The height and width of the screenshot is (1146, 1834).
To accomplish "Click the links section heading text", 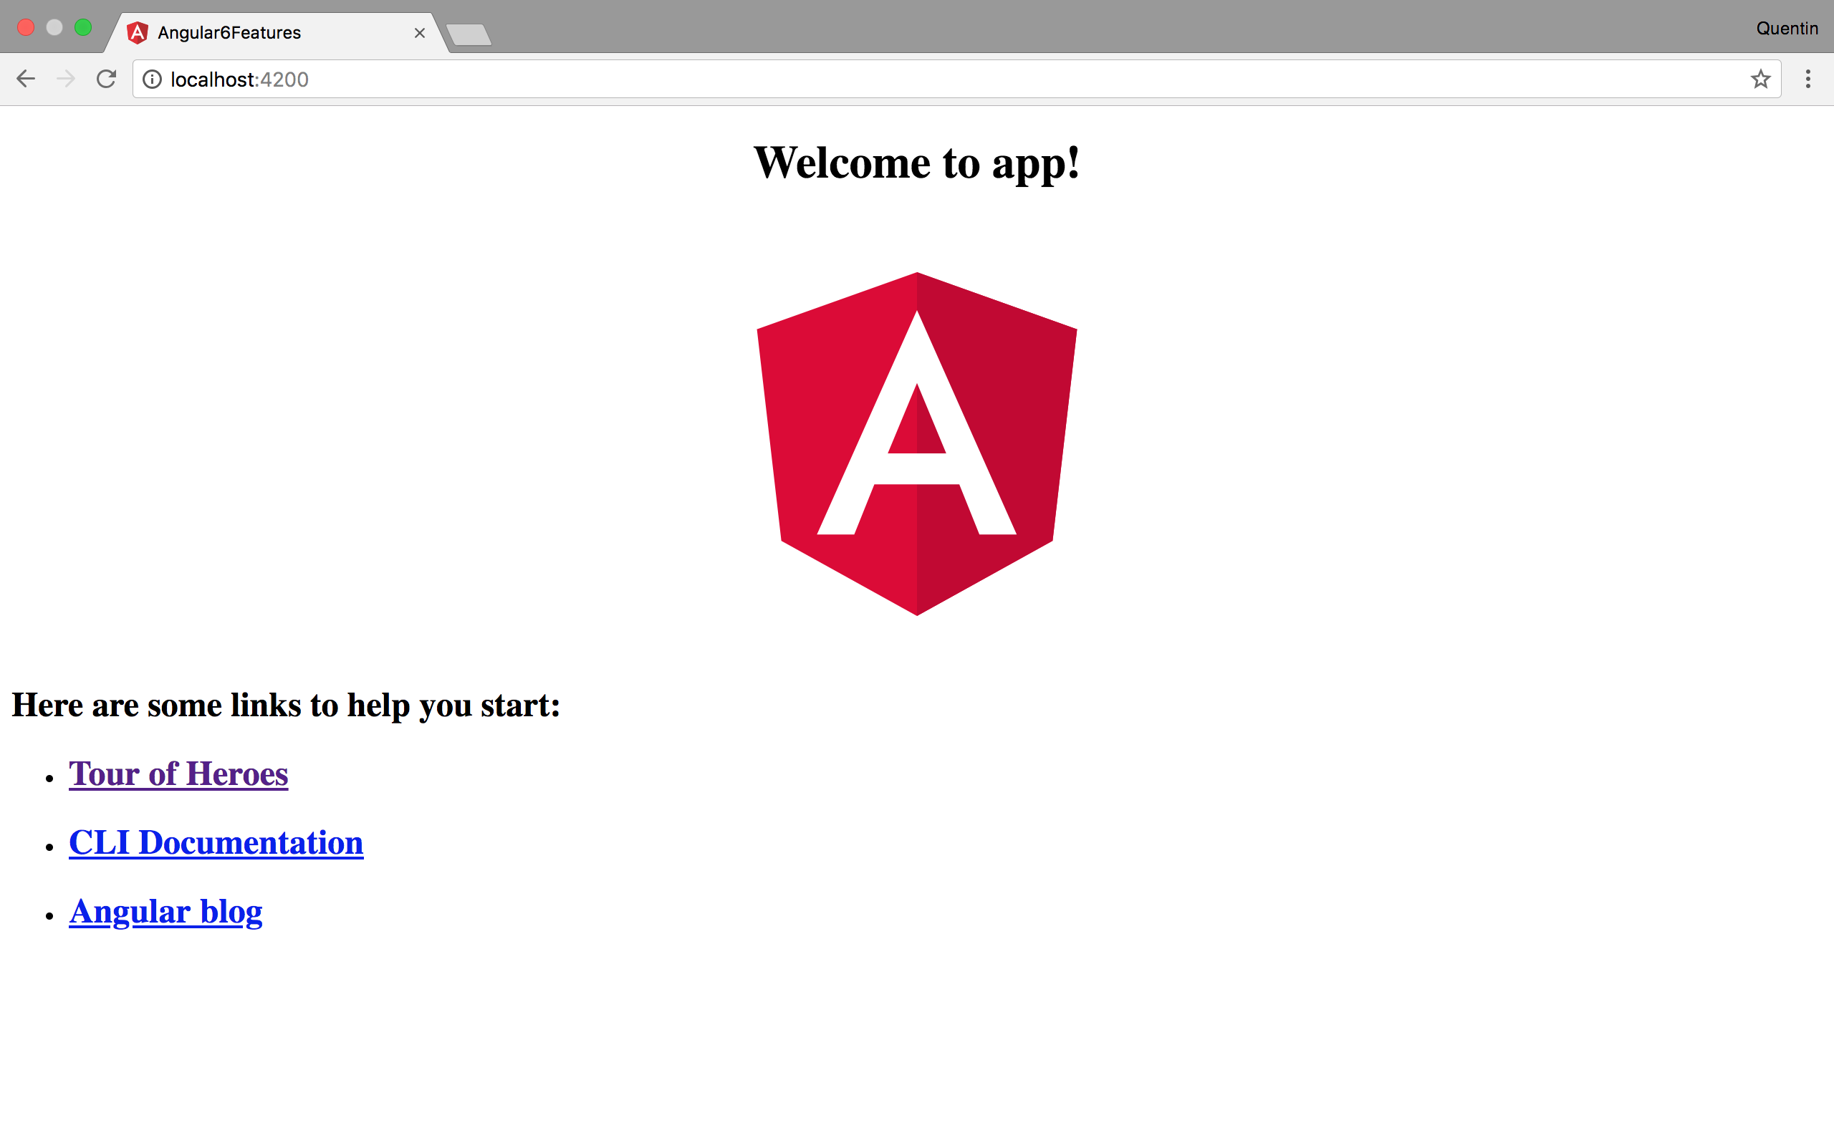I will [286, 706].
